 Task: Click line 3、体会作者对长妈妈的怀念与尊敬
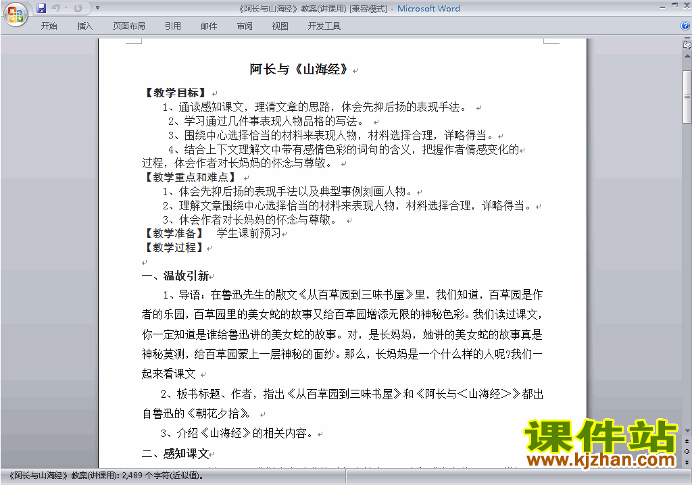(x=250, y=220)
